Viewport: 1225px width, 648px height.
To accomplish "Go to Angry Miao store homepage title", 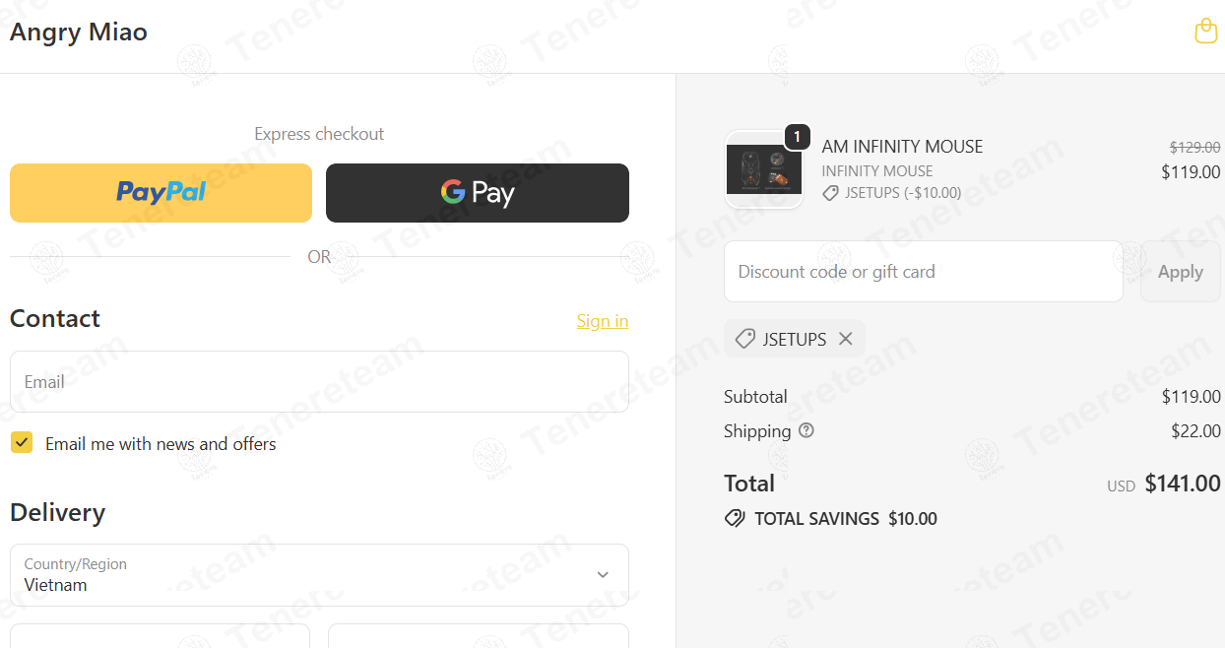I will click(x=79, y=32).
